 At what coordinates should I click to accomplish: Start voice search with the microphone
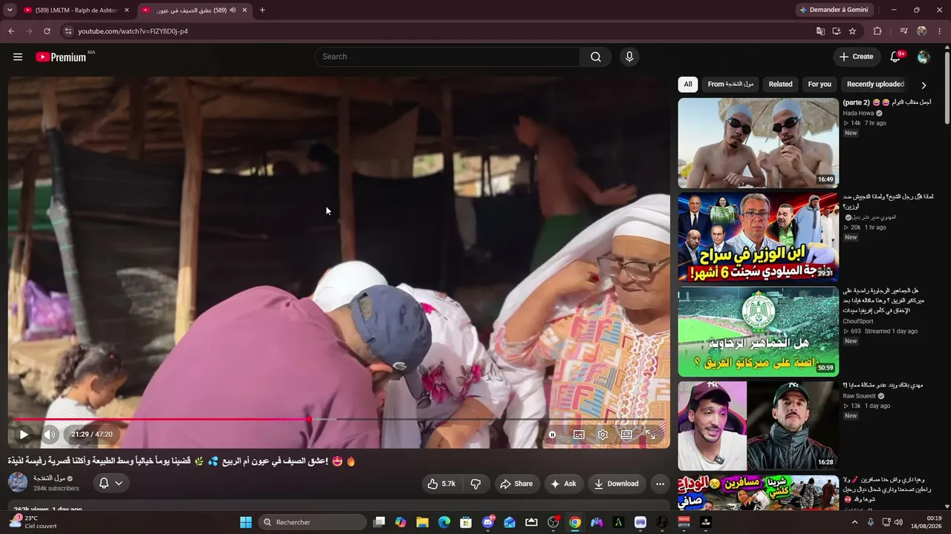(629, 57)
